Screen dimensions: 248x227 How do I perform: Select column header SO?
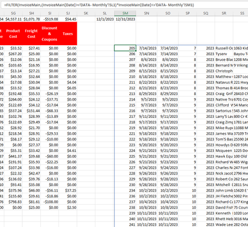[x=168, y=13]
